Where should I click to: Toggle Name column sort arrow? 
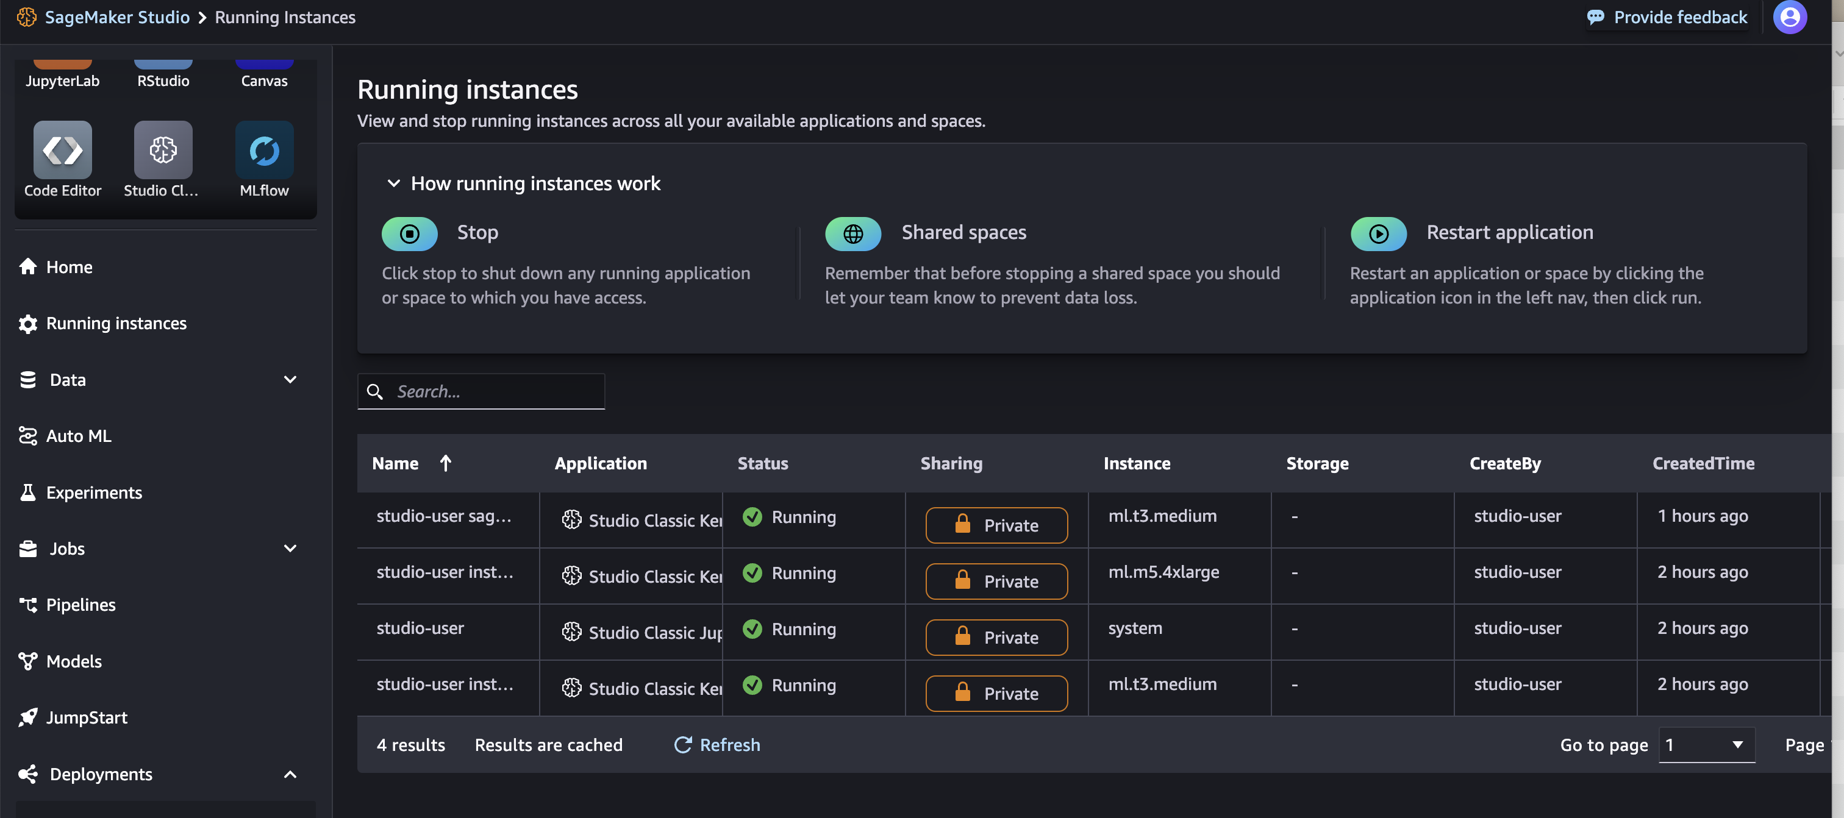445,463
